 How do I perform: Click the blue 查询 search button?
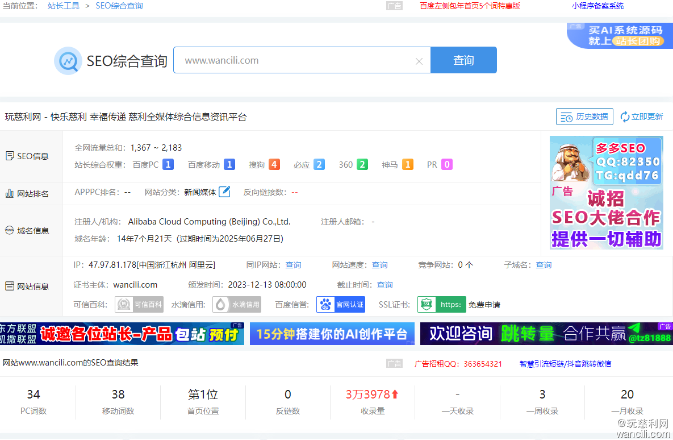click(463, 60)
